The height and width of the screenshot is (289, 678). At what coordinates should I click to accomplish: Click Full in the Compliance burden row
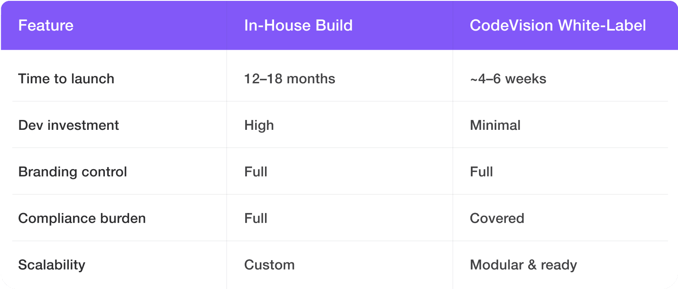(x=256, y=219)
